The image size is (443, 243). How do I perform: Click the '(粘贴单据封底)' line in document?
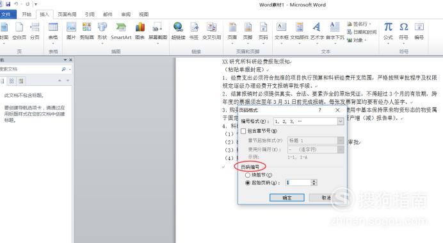245,70
